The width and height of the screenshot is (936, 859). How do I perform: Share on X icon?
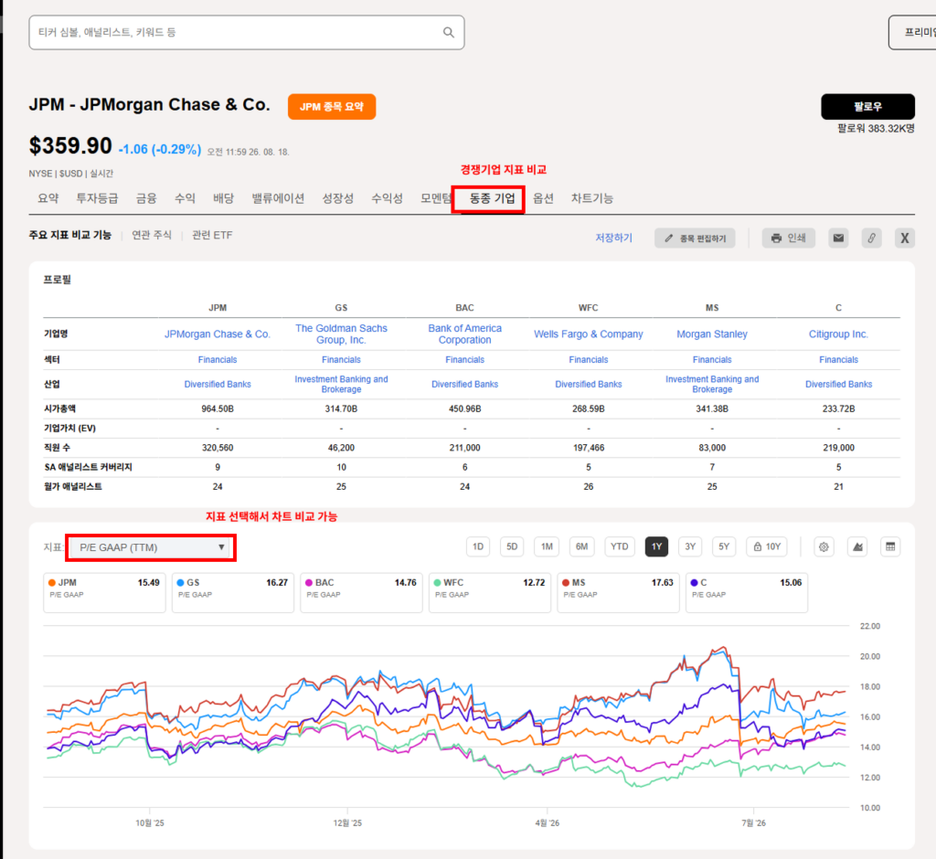click(904, 239)
